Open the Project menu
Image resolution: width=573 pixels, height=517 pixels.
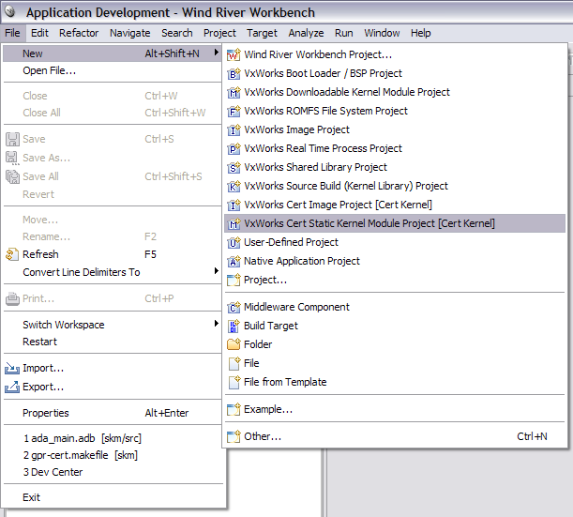219,33
